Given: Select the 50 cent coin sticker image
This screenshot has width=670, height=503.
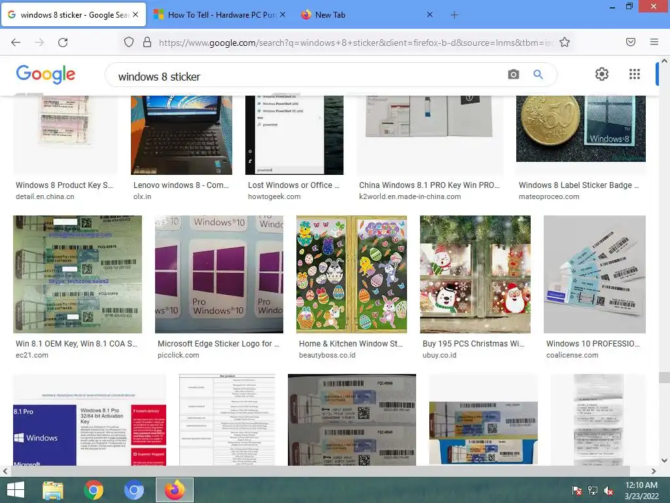Looking at the screenshot, I should click(581, 128).
